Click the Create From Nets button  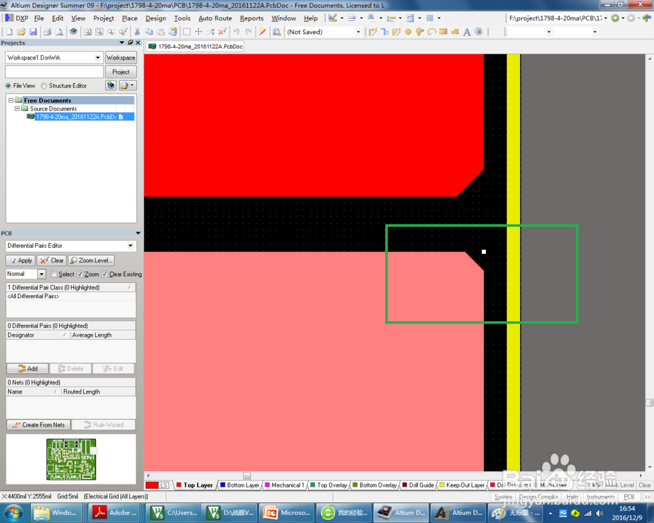[x=39, y=424]
